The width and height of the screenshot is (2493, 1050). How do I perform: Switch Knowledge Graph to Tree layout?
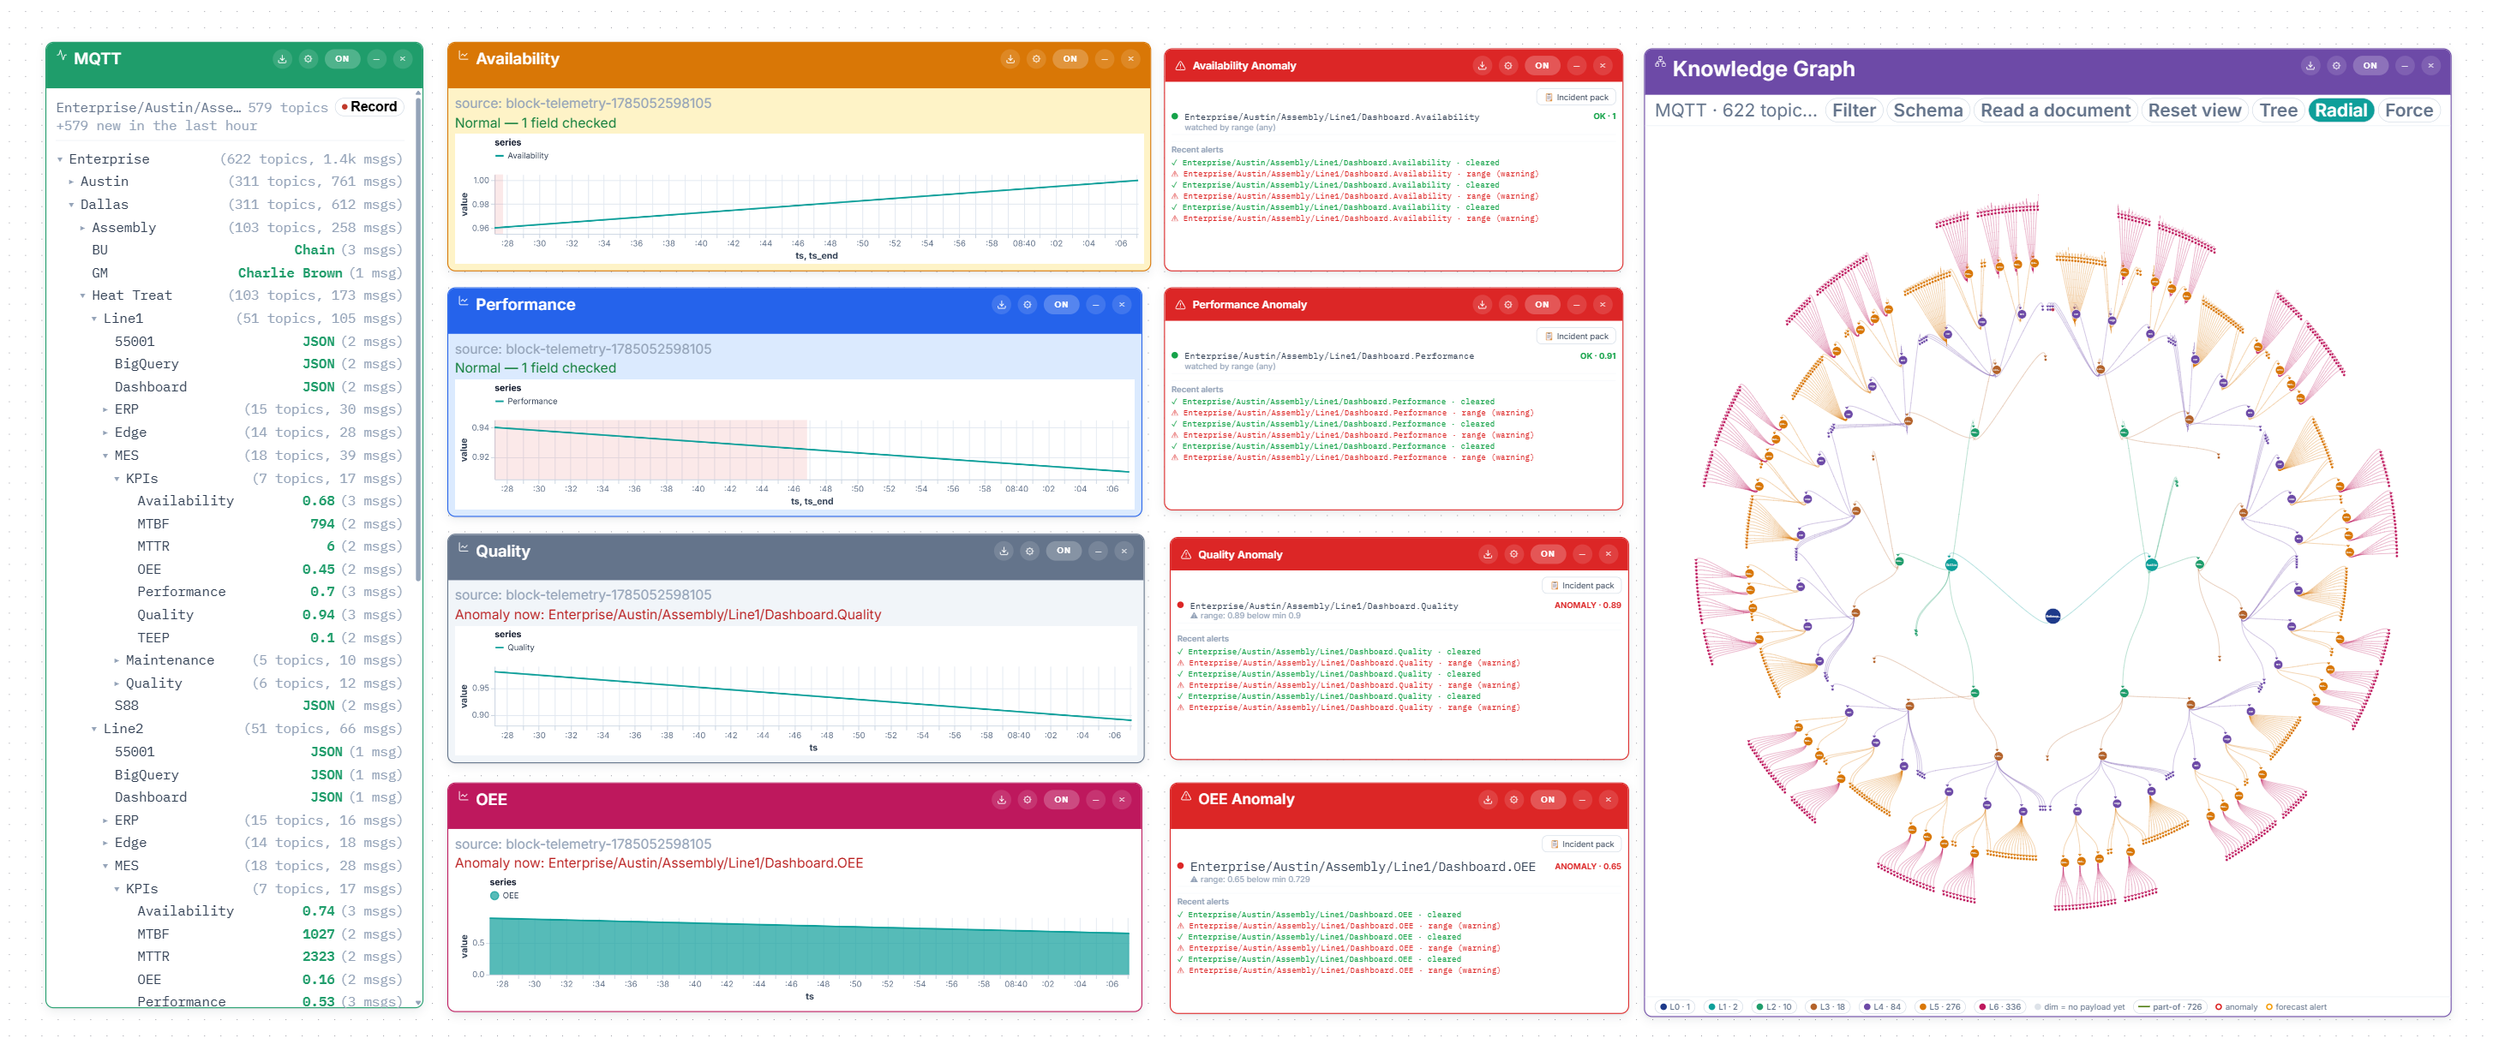(x=2277, y=110)
